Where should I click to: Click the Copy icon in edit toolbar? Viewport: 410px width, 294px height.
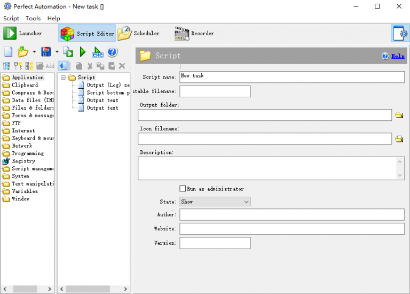pyautogui.click(x=100, y=66)
